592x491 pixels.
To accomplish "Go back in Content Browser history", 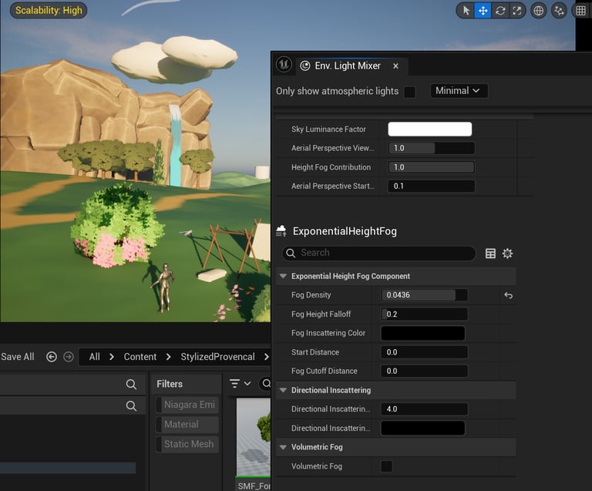I will tap(52, 357).
